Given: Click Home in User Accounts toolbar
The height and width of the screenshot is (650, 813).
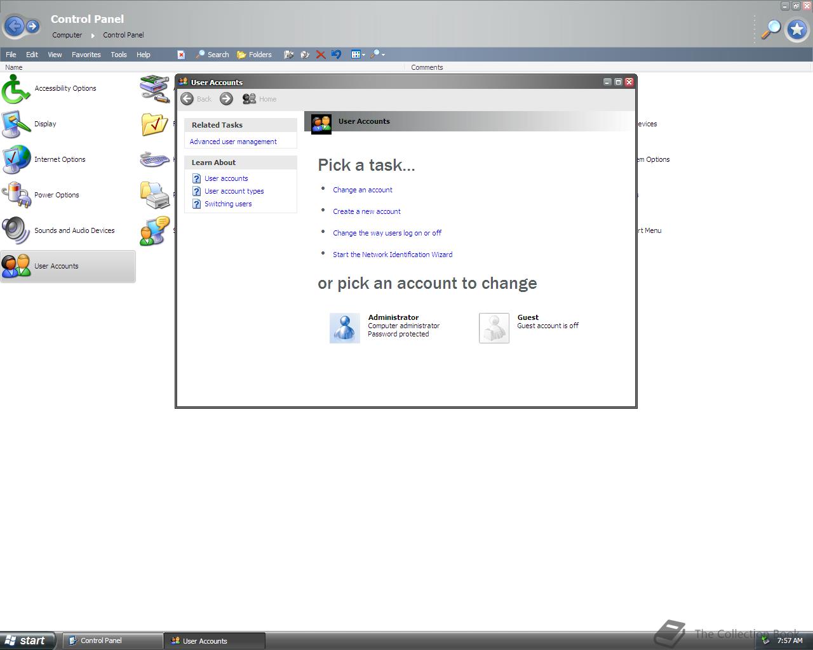Looking at the screenshot, I should 259,99.
